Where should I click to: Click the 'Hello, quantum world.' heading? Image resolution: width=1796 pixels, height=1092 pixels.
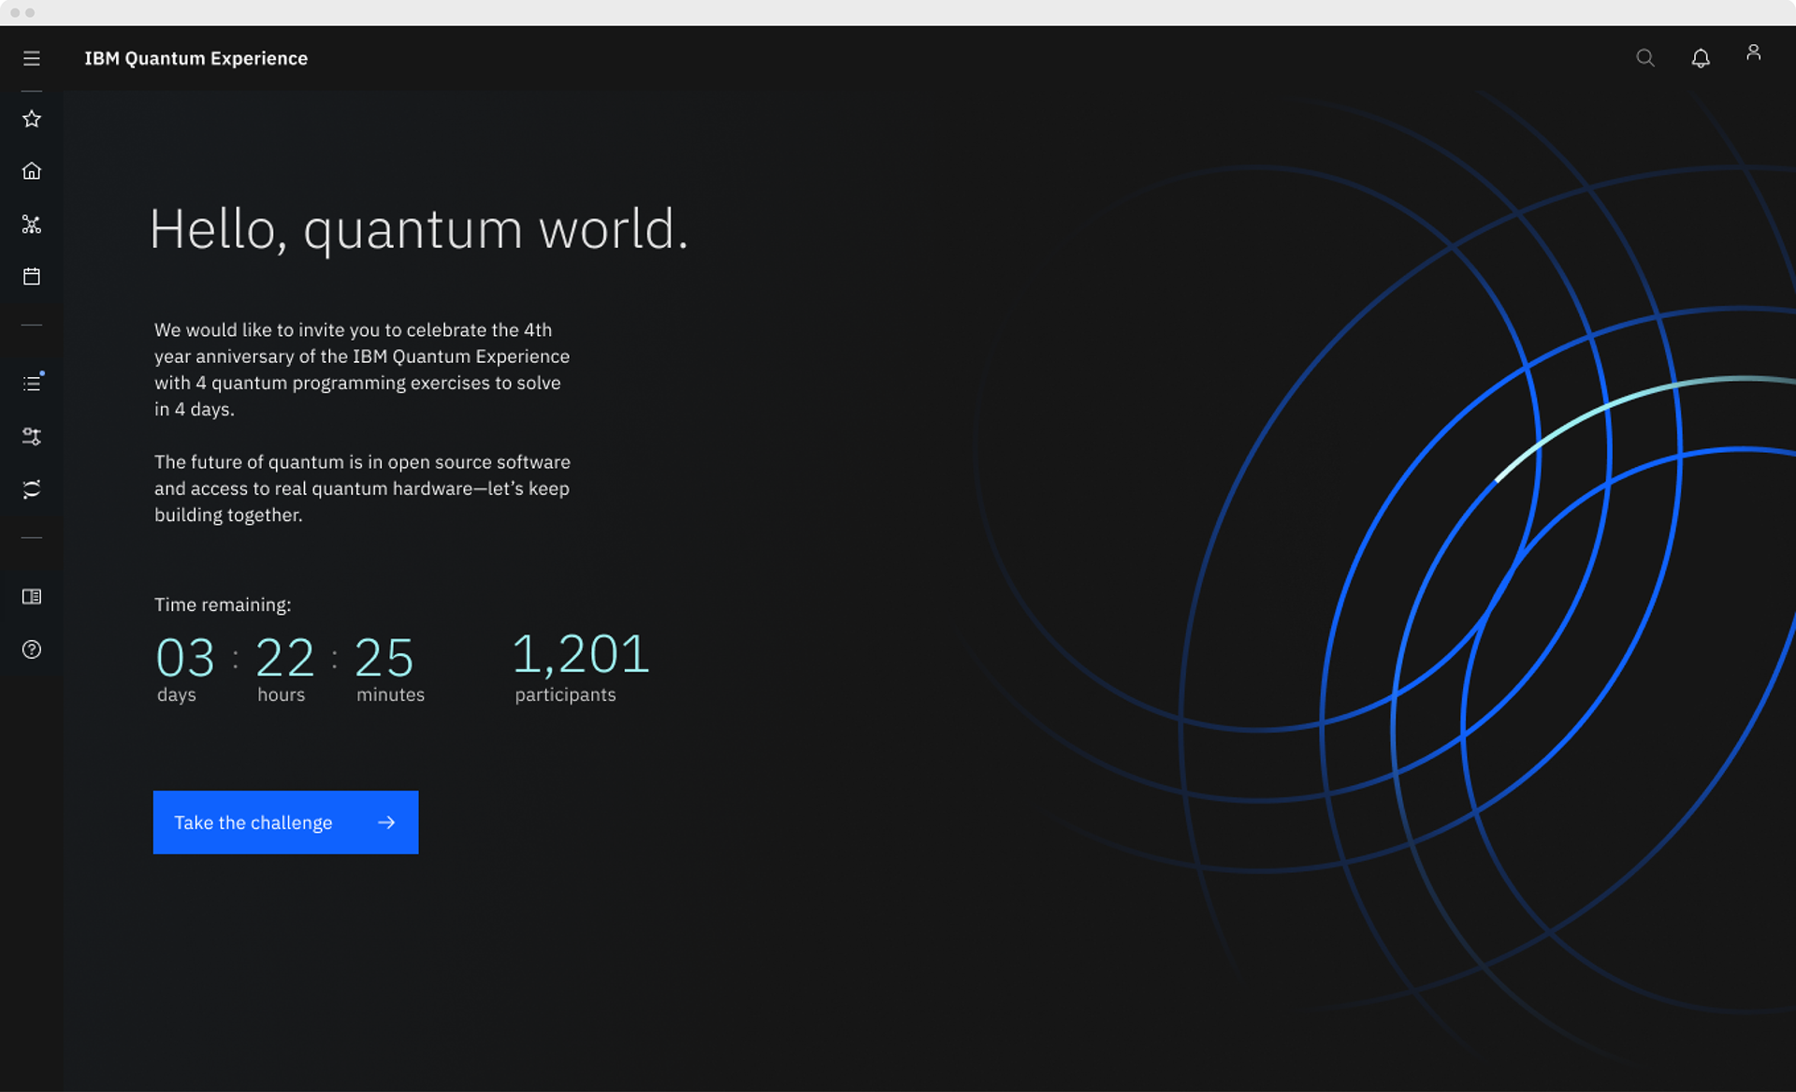[419, 230]
